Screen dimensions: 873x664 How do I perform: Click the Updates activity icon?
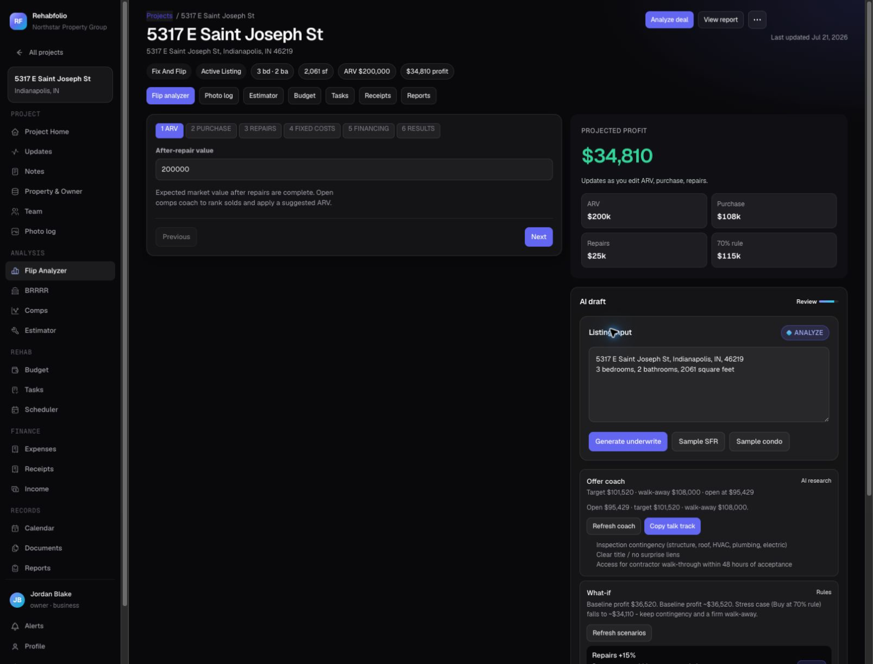pyautogui.click(x=15, y=152)
